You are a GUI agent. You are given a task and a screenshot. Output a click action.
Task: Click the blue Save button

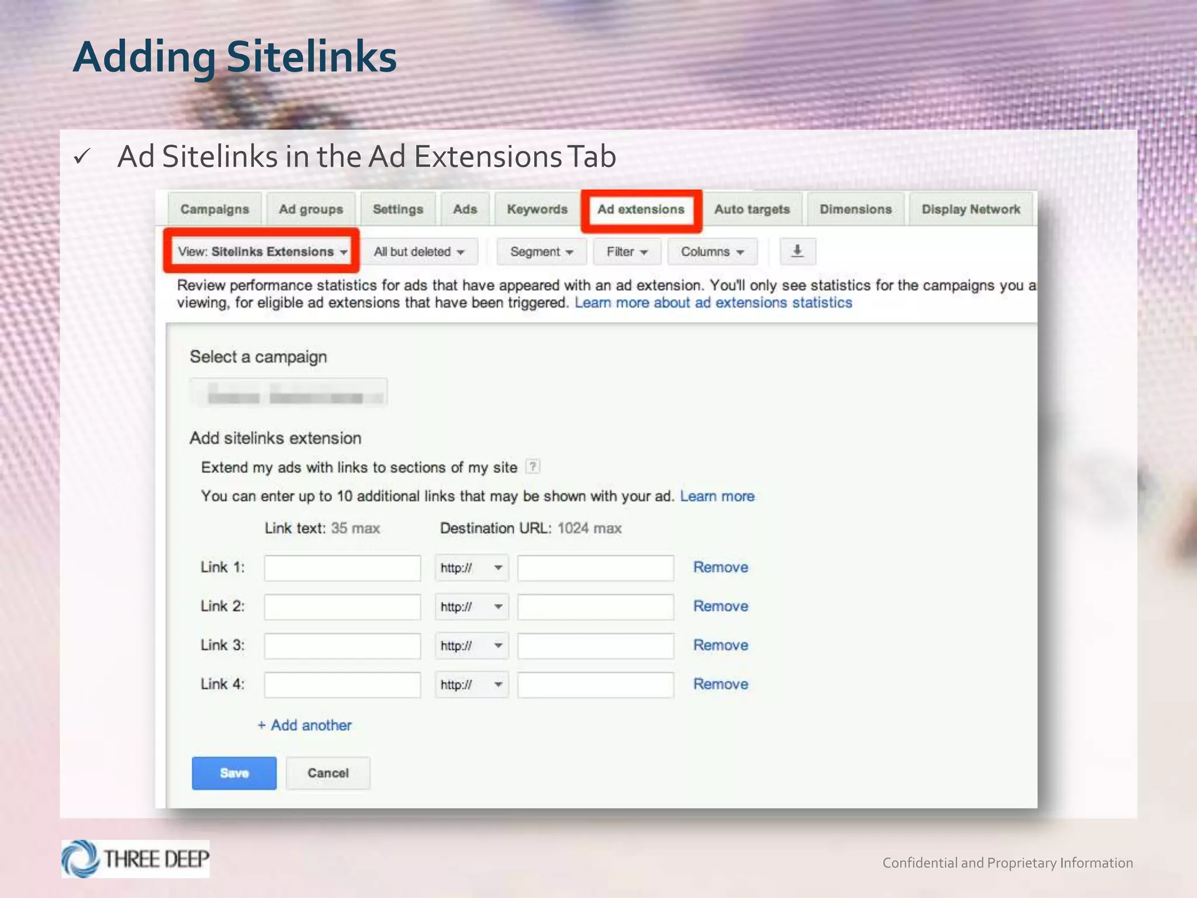point(234,773)
